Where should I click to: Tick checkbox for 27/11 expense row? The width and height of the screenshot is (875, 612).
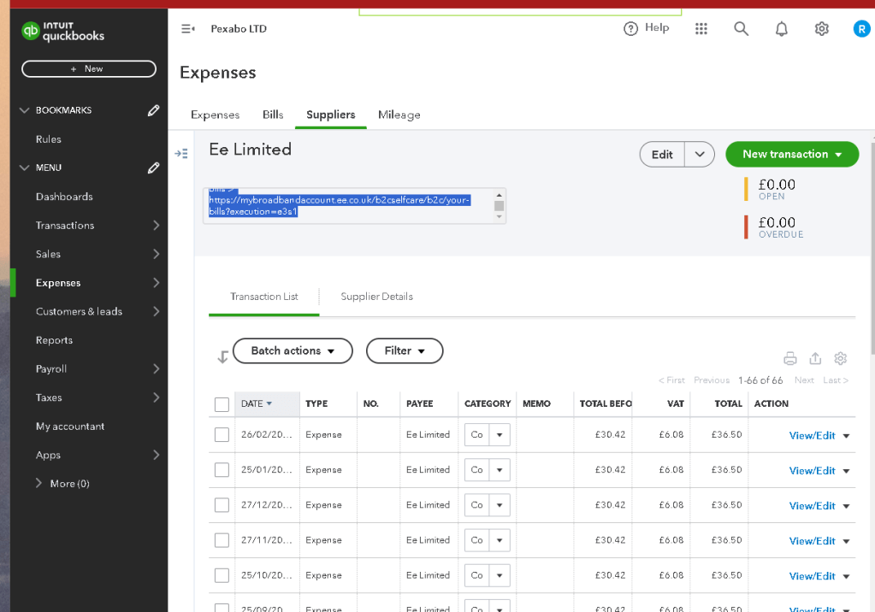coord(222,540)
